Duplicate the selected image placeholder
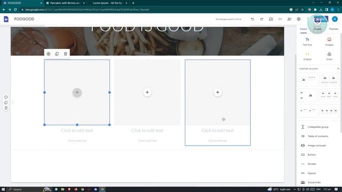Screen dimensions: 342x192 point(57,54)
